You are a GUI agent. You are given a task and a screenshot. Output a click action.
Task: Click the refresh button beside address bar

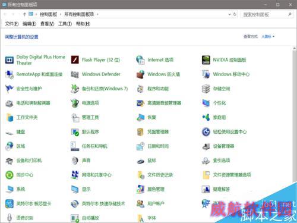point(235,14)
